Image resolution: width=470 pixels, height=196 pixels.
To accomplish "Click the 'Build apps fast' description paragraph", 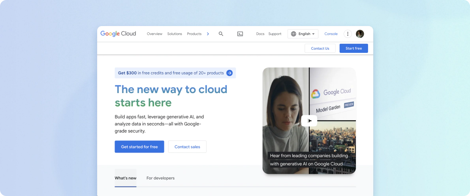I will pyautogui.click(x=159, y=124).
